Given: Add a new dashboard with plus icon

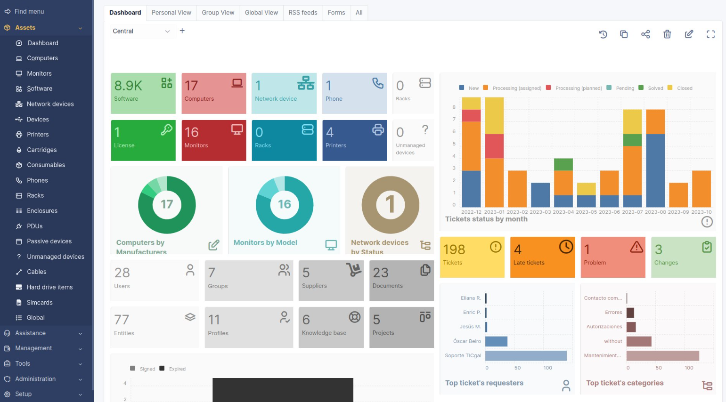Looking at the screenshot, I should 182,31.
